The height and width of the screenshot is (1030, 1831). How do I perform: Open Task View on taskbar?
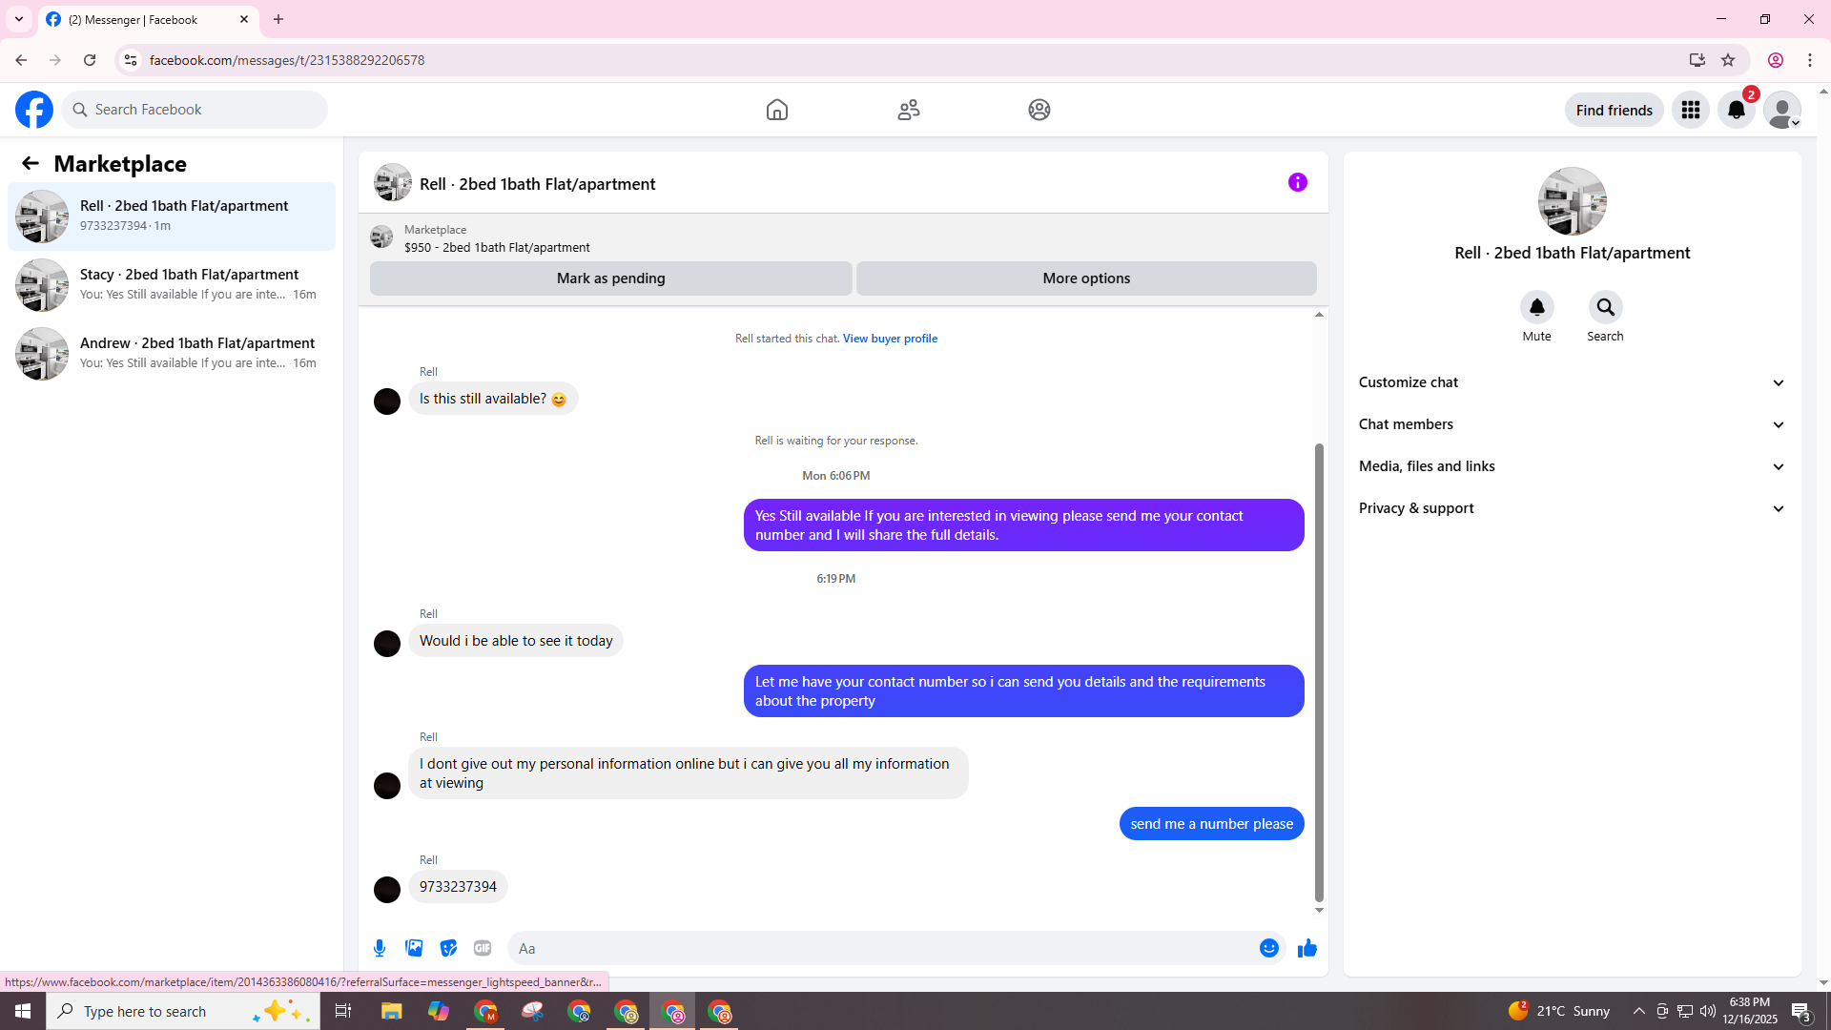343,1011
